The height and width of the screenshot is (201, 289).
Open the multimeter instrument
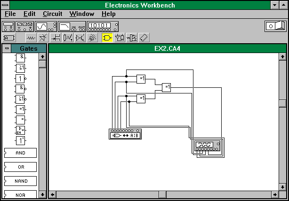tap(8, 26)
